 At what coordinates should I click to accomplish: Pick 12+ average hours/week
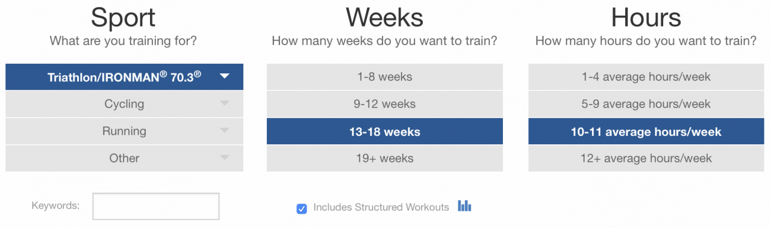646,158
